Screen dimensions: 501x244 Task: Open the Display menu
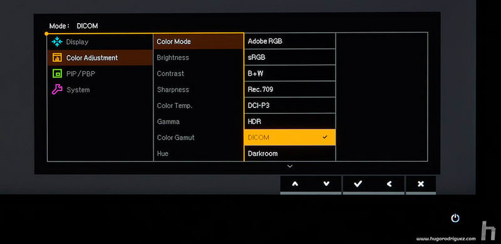pos(100,41)
